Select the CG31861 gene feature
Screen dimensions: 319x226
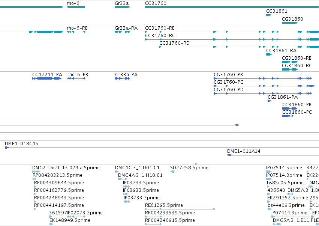pyautogui.click(x=269, y=15)
